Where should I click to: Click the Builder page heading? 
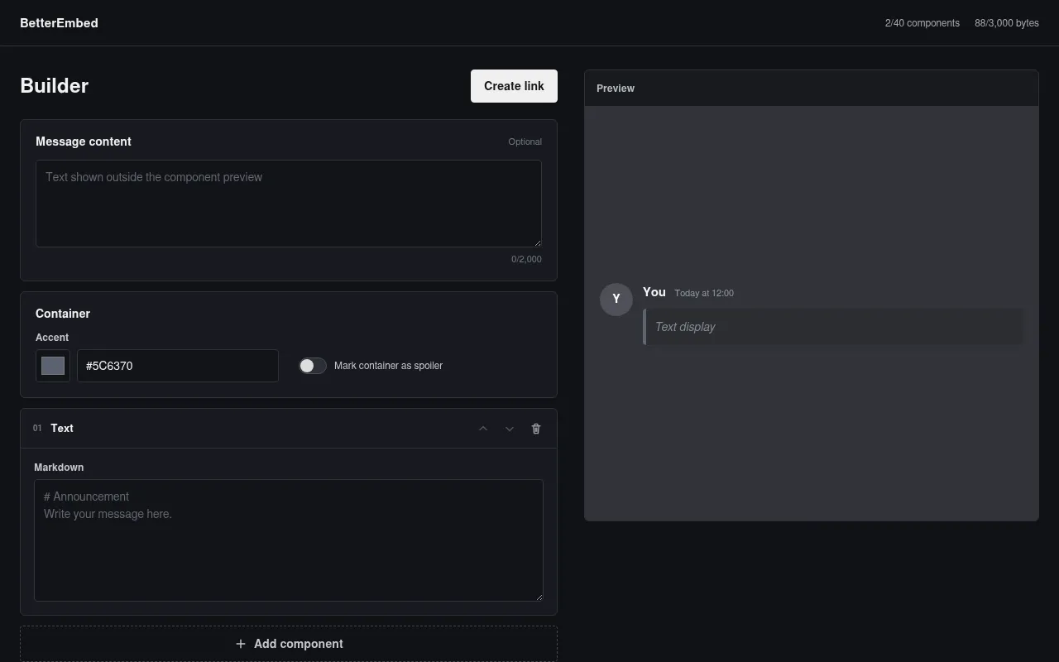coord(55,86)
